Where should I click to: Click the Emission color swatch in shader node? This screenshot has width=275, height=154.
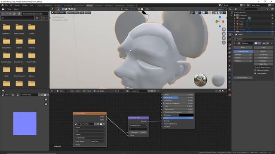coord(186,115)
